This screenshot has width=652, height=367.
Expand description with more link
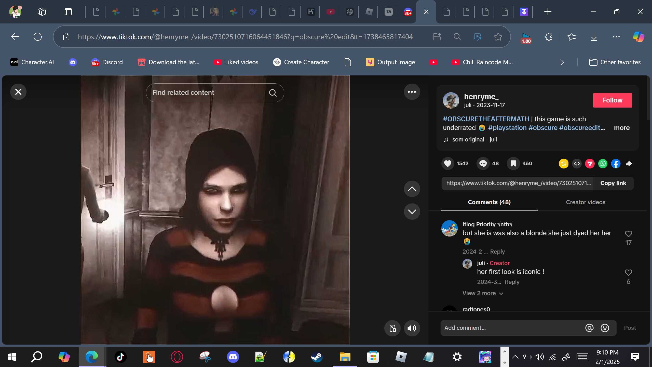tap(621, 128)
